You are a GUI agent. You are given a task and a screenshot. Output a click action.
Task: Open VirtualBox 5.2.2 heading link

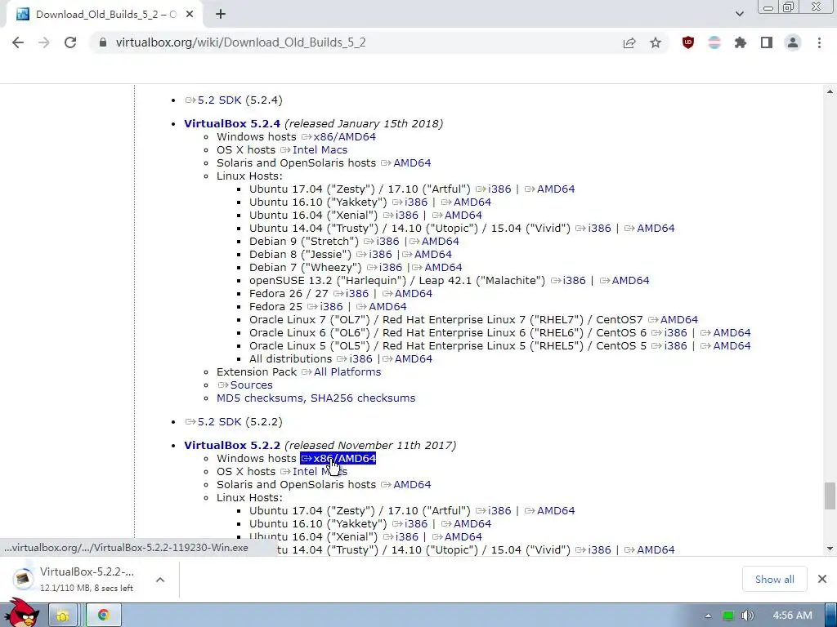tap(232, 445)
